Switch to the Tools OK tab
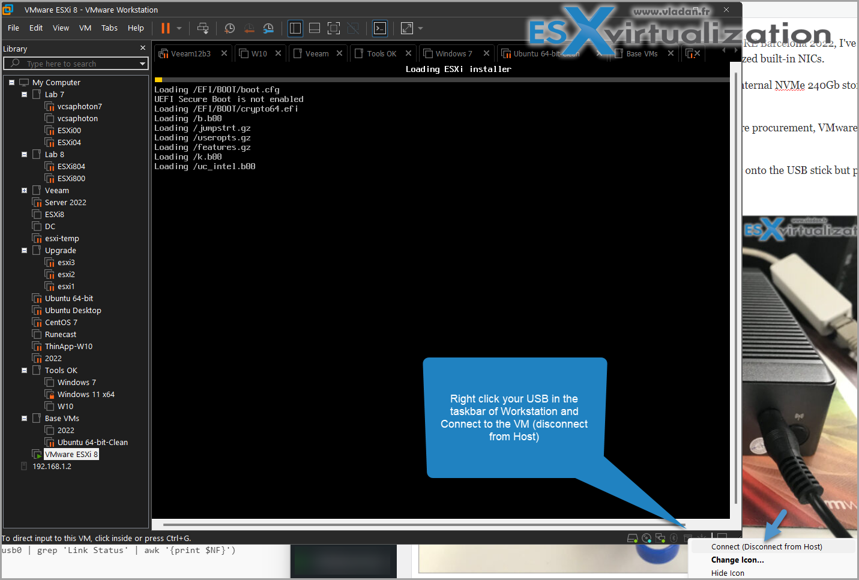The image size is (859, 580). (382, 53)
